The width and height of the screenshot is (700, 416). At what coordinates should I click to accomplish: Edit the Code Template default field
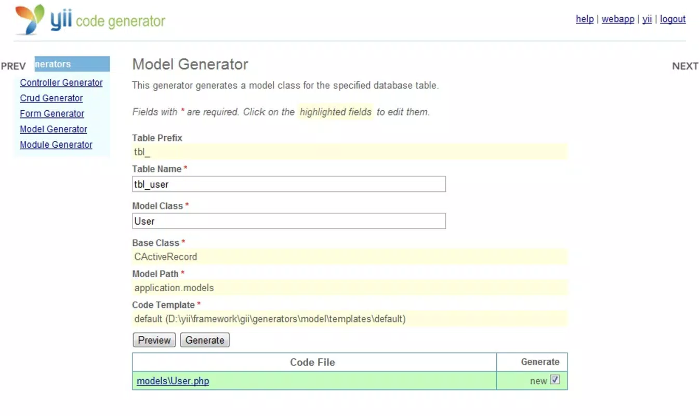click(350, 319)
